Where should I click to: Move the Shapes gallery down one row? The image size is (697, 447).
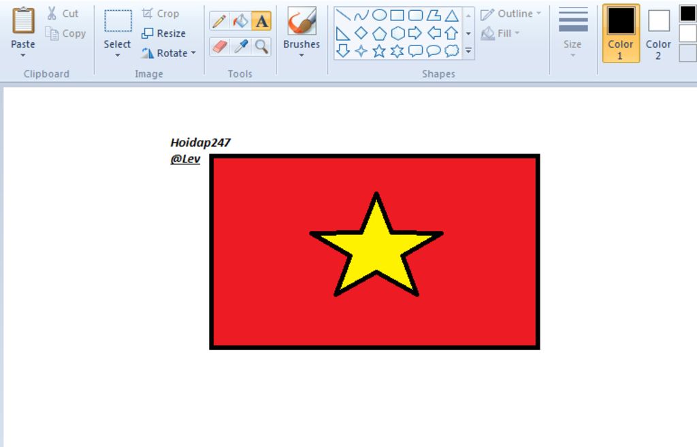pyautogui.click(x=468, y=33)
